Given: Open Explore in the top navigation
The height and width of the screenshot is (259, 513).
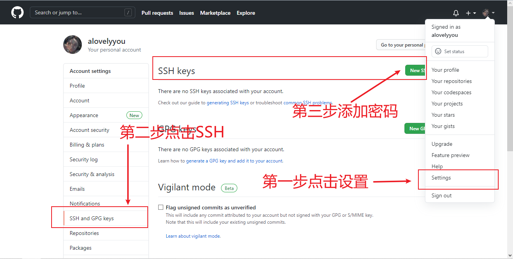Looking at the screenshot, I should point(246,13).
